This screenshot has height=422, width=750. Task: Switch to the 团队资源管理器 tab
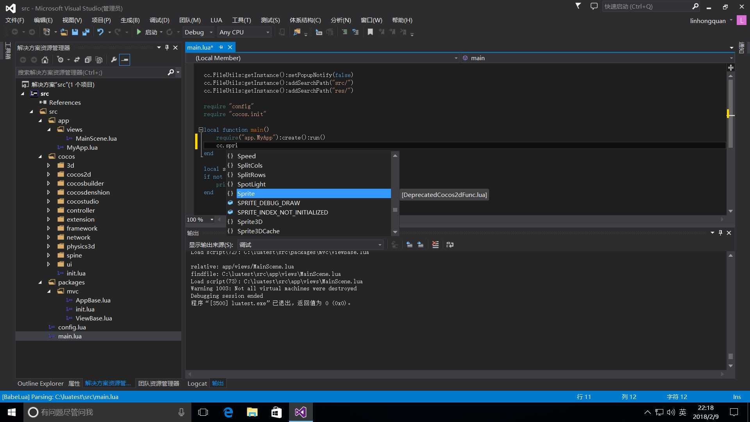coord(159,383)
